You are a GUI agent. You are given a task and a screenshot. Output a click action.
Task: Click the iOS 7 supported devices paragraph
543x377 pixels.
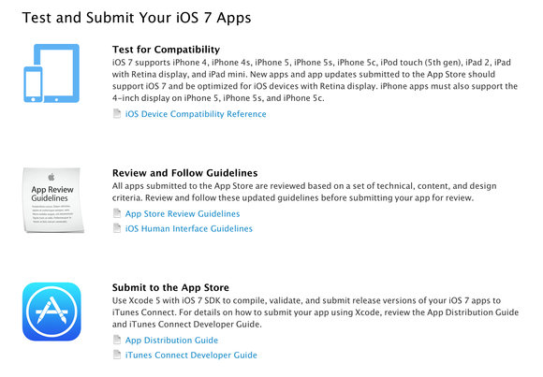click(315, 80)
